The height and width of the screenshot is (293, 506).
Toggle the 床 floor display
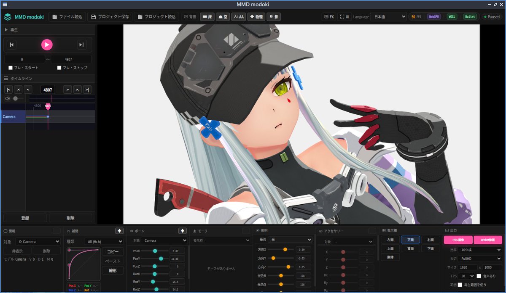tap(207, 17)
